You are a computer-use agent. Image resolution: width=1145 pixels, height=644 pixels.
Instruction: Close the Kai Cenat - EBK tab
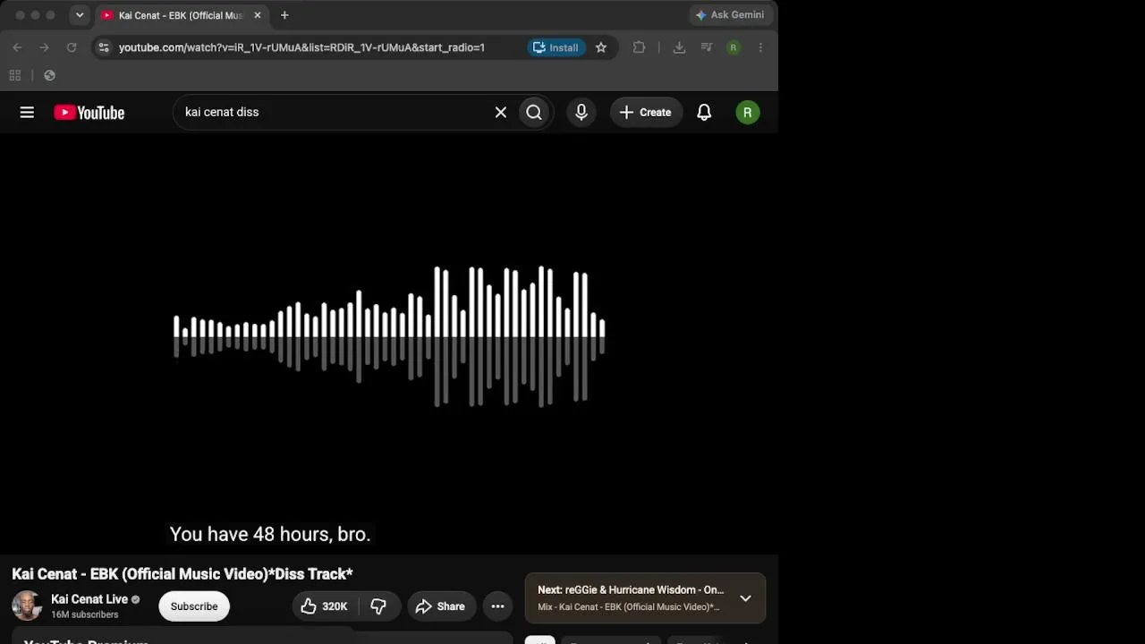(258, 15)
